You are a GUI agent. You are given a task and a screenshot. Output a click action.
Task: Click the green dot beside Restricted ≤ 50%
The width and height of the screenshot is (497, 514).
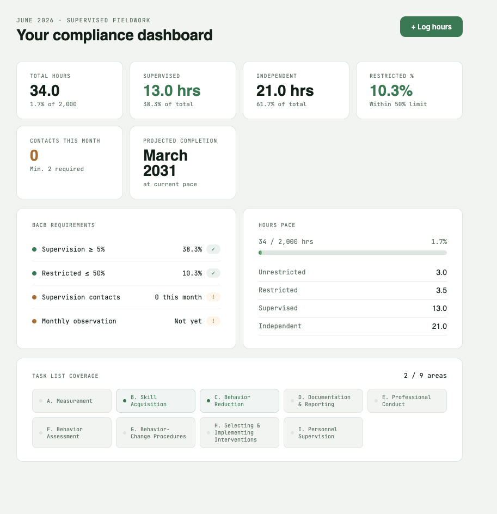[x=34, y=273]
